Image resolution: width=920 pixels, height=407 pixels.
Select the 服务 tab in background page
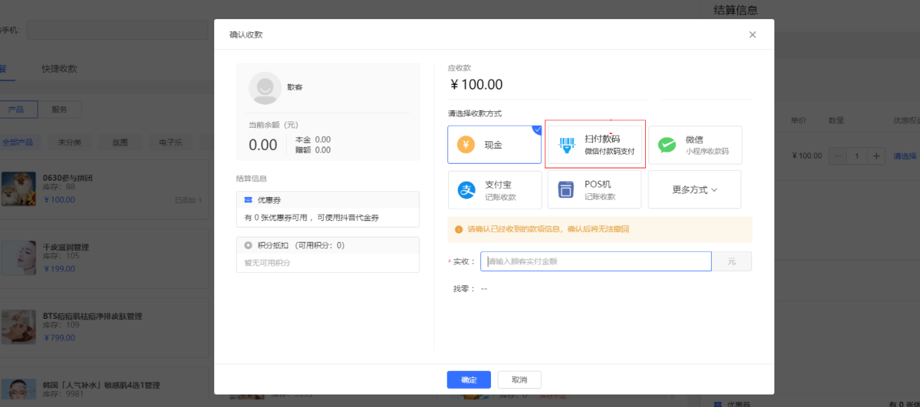pos(59,109)
